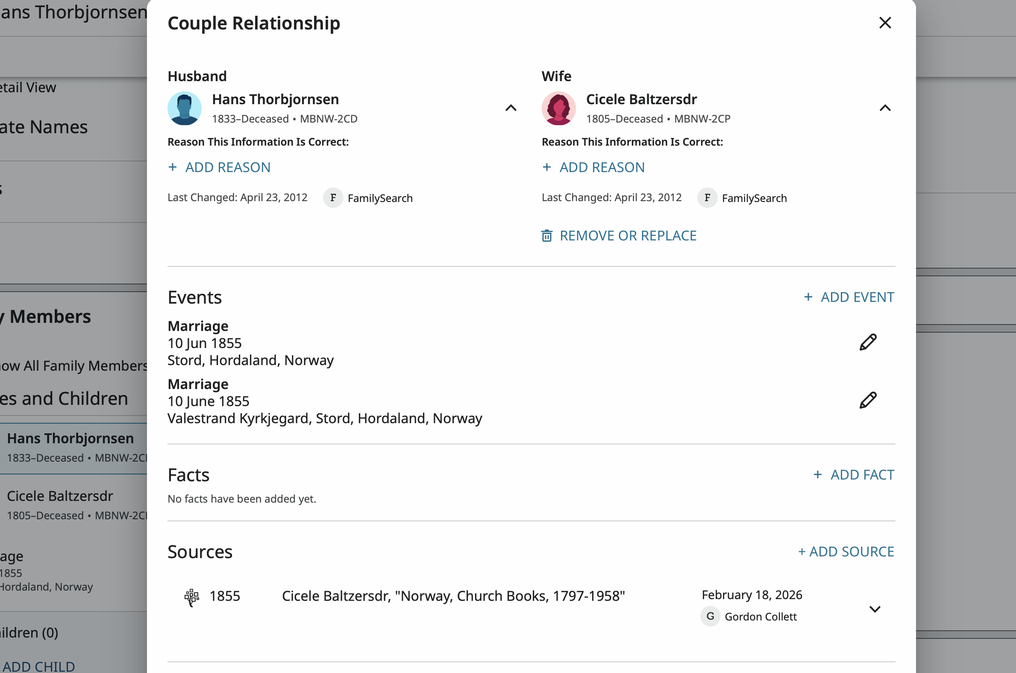Click Cicele Baltzersdr's female avatar icon

pyautogui.click(x=558, y=108)
